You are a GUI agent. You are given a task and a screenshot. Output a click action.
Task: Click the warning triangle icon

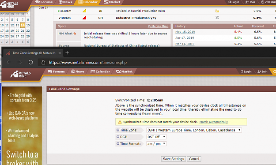click(120, 122)
